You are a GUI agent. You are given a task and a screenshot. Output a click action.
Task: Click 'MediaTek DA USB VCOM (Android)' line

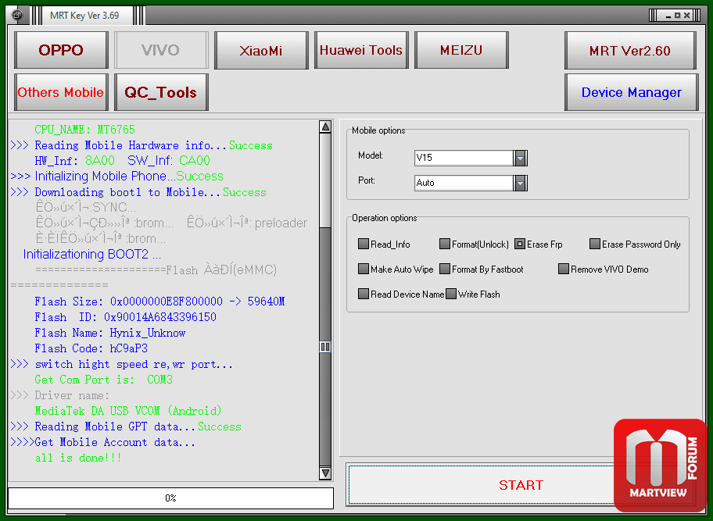(128, 411)
